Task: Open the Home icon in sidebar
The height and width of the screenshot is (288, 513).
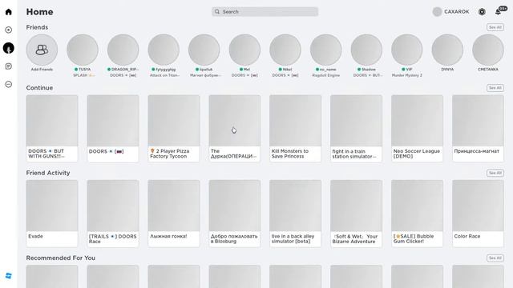Action: click(9, 12)
